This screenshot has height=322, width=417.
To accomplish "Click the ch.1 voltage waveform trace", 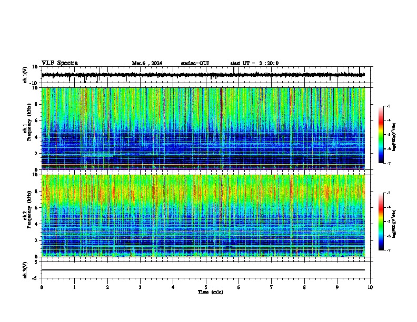I will pyautogui.click(x=203, y=75).
